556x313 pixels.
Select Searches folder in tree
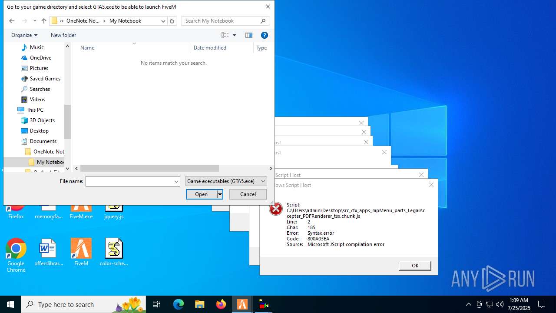[40, 89]
